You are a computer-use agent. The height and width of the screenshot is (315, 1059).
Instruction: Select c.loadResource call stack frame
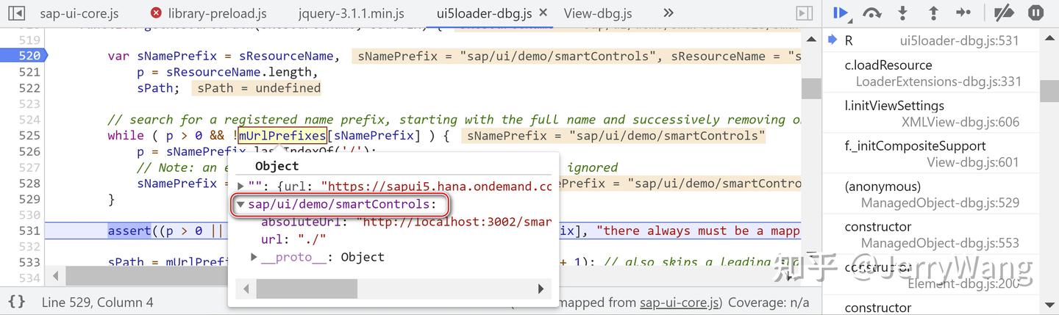coord(931,73)
